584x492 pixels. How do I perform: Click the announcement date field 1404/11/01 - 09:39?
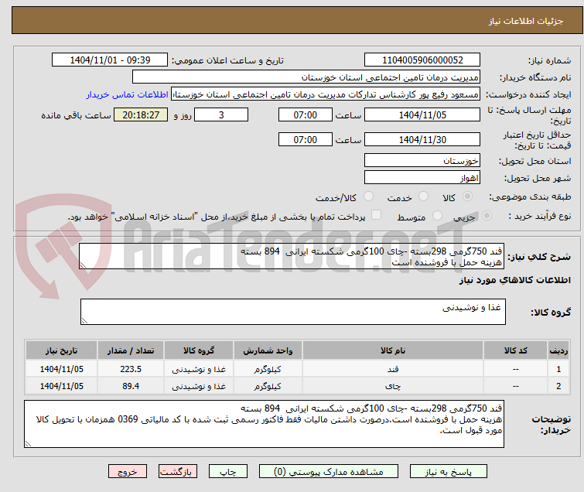point(110,60)
